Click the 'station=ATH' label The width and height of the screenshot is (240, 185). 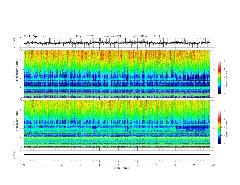112,36
